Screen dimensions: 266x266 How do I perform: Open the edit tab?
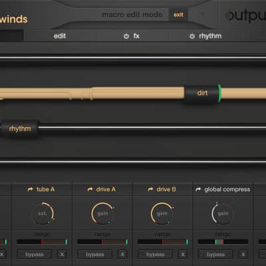pos(60,36)
